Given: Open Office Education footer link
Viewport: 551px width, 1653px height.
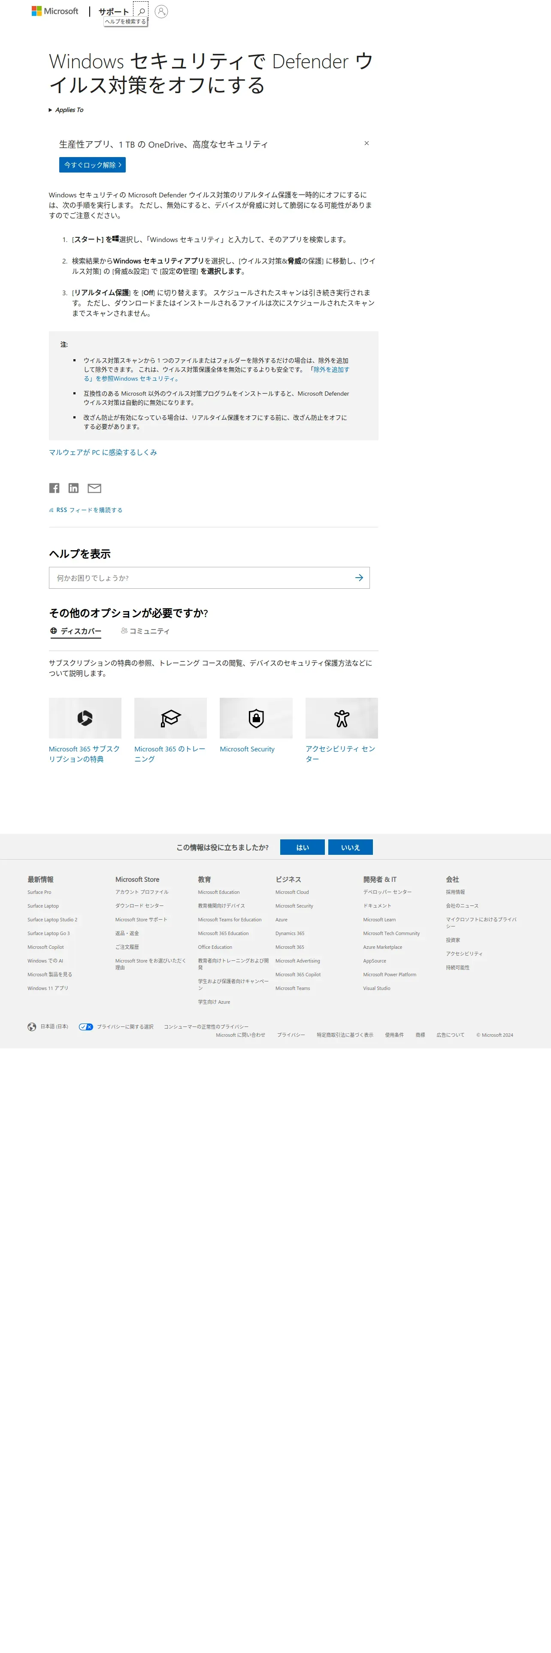Looking at the screenshot, I should 215,947.
